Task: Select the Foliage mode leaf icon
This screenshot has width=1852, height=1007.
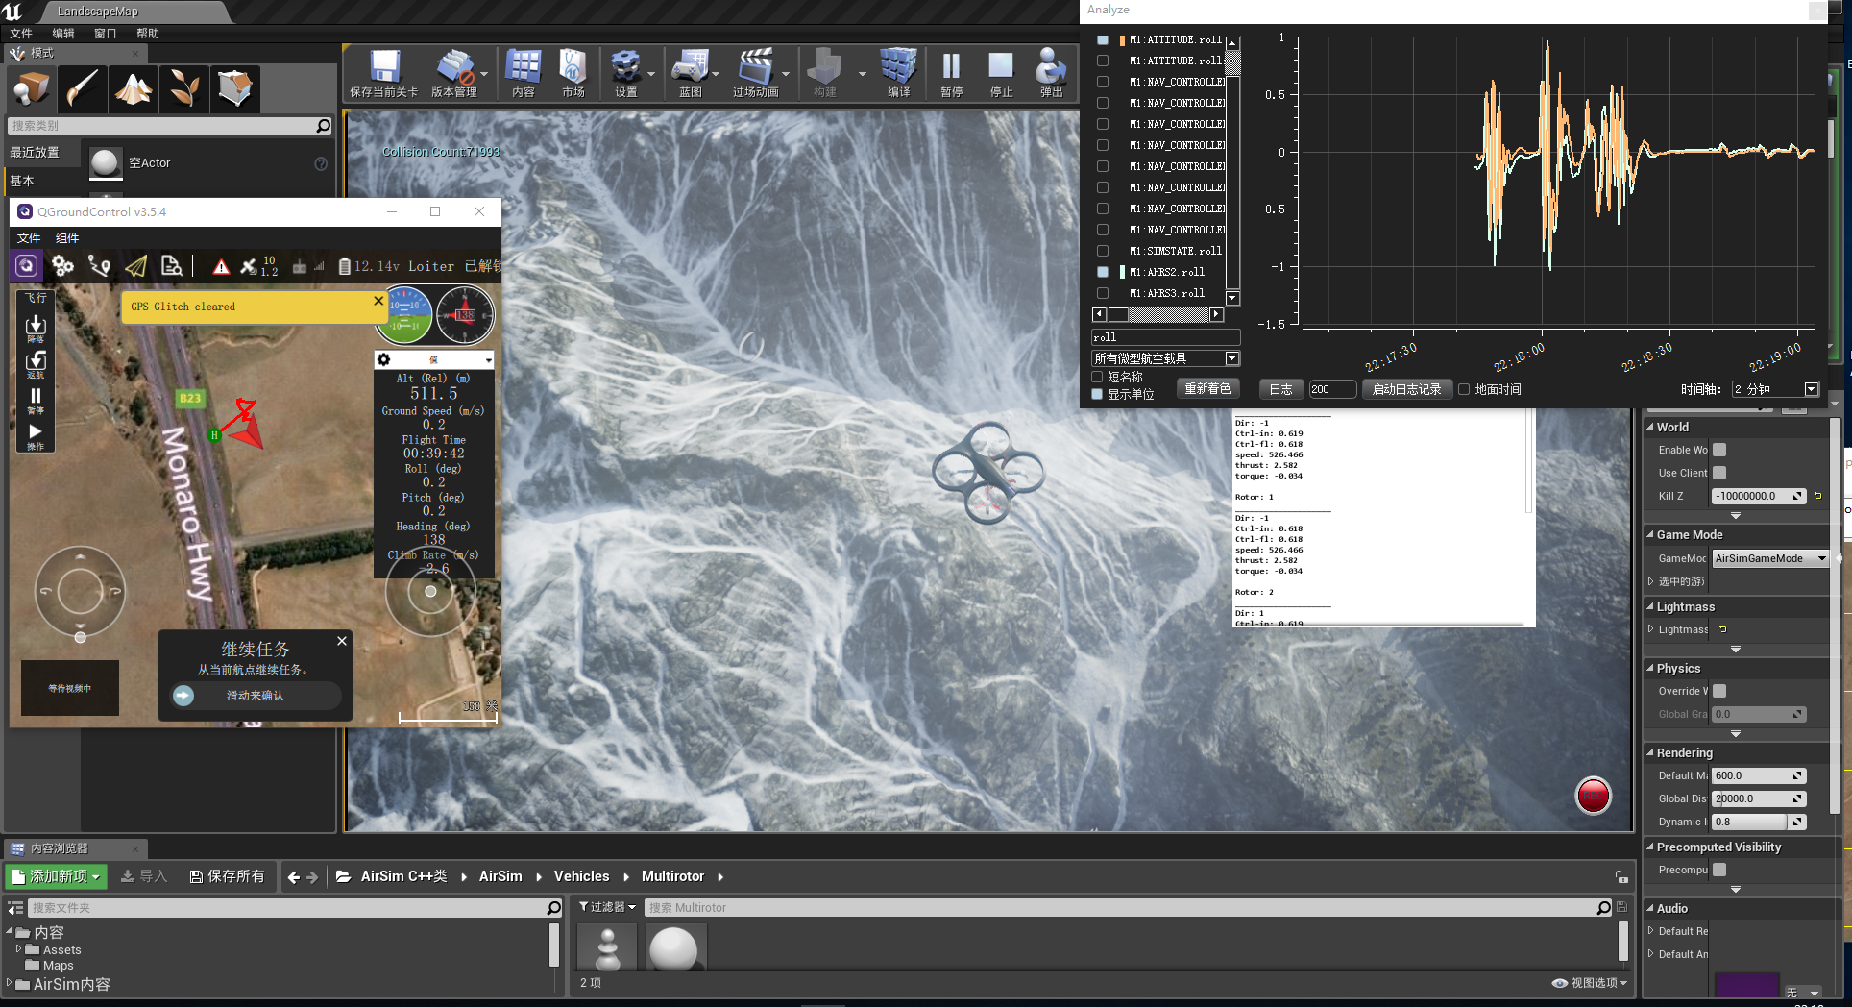Action: (x=184, y=88)
